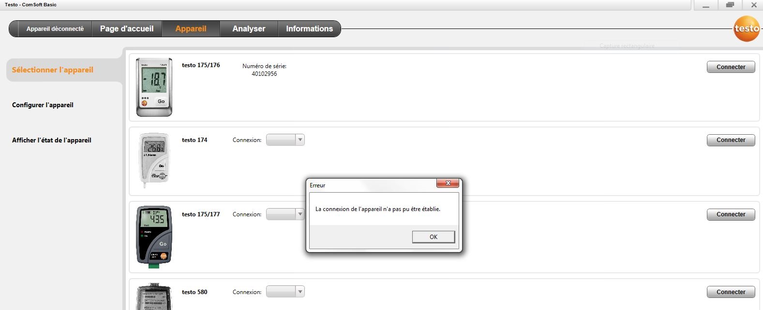Select Sélectionner l'appareil in the sidebar

53,70
